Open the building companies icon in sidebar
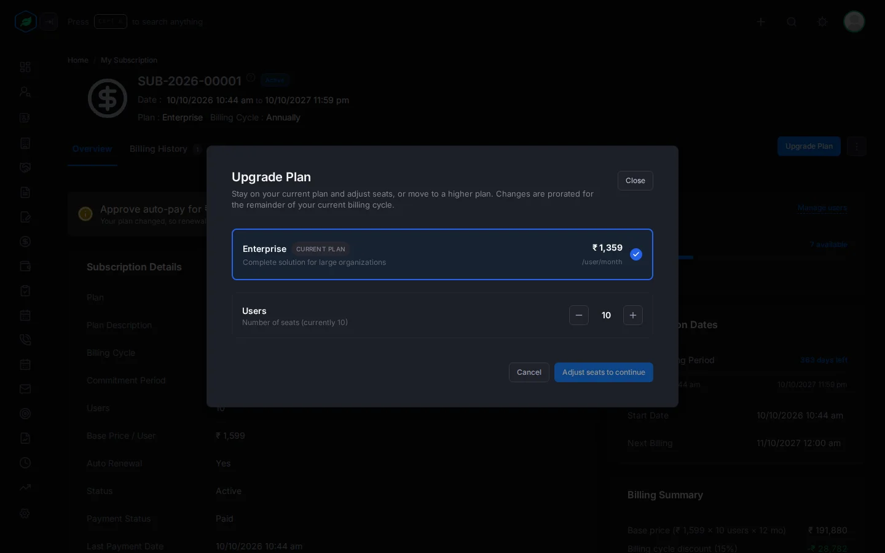This screenshot has width=885, height=553. tap(25, 143)
